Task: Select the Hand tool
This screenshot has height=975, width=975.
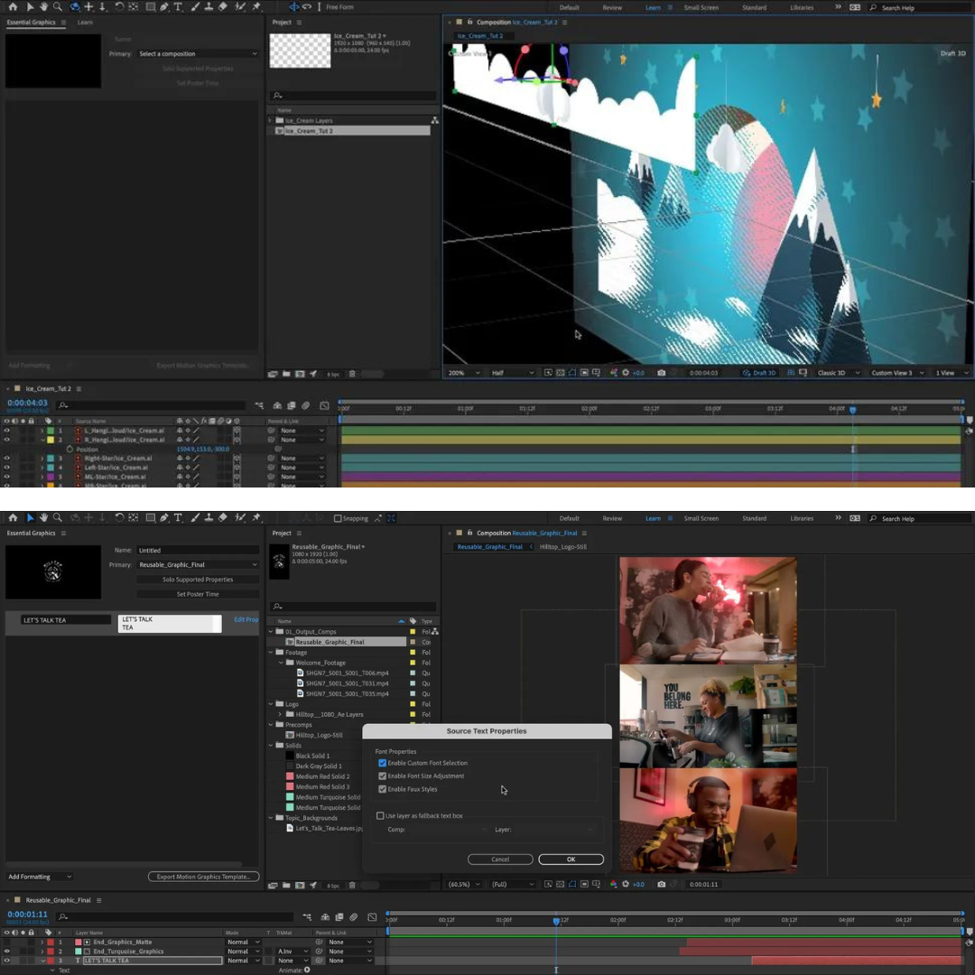Action: click(x=43, y=518)
